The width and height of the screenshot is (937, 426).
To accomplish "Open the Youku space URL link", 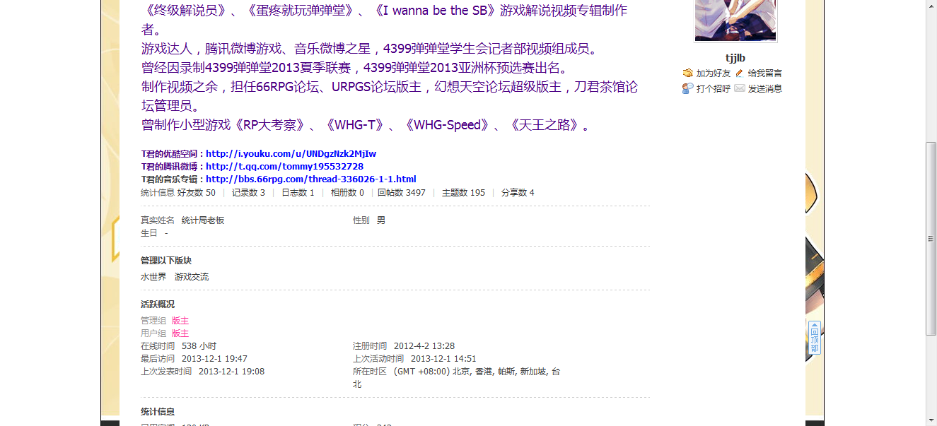I will [291, 154].
